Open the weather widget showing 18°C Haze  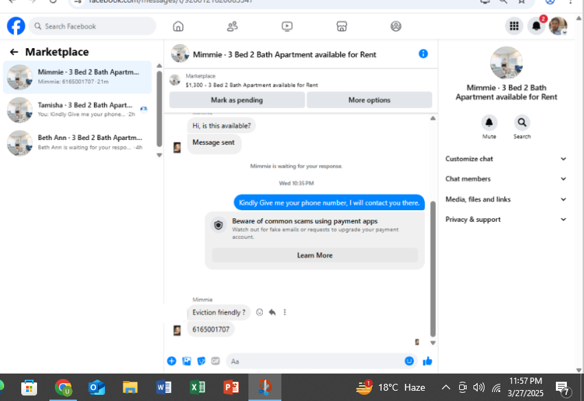[x=390, y=387]
